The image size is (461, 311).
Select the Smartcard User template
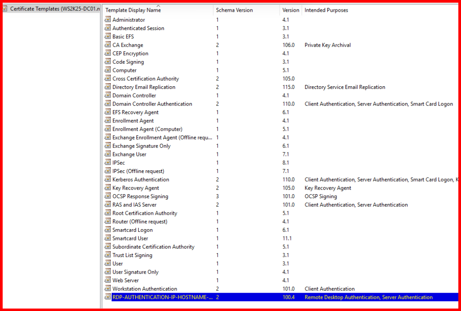click(x=130, y=239)
